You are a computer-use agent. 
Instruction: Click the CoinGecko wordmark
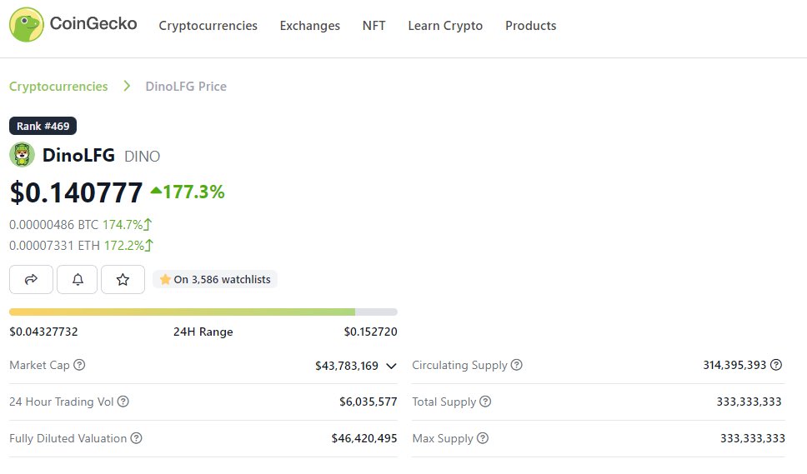(93, 23)
